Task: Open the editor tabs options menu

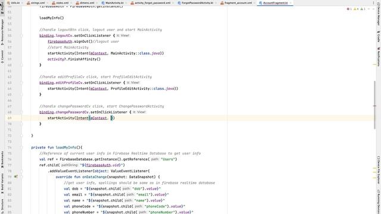Action: (x=373, y=3)
